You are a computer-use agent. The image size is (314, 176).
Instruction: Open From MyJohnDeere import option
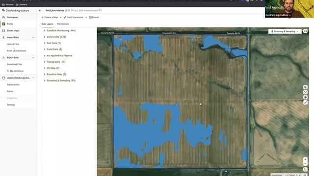(x=16, y=51)
